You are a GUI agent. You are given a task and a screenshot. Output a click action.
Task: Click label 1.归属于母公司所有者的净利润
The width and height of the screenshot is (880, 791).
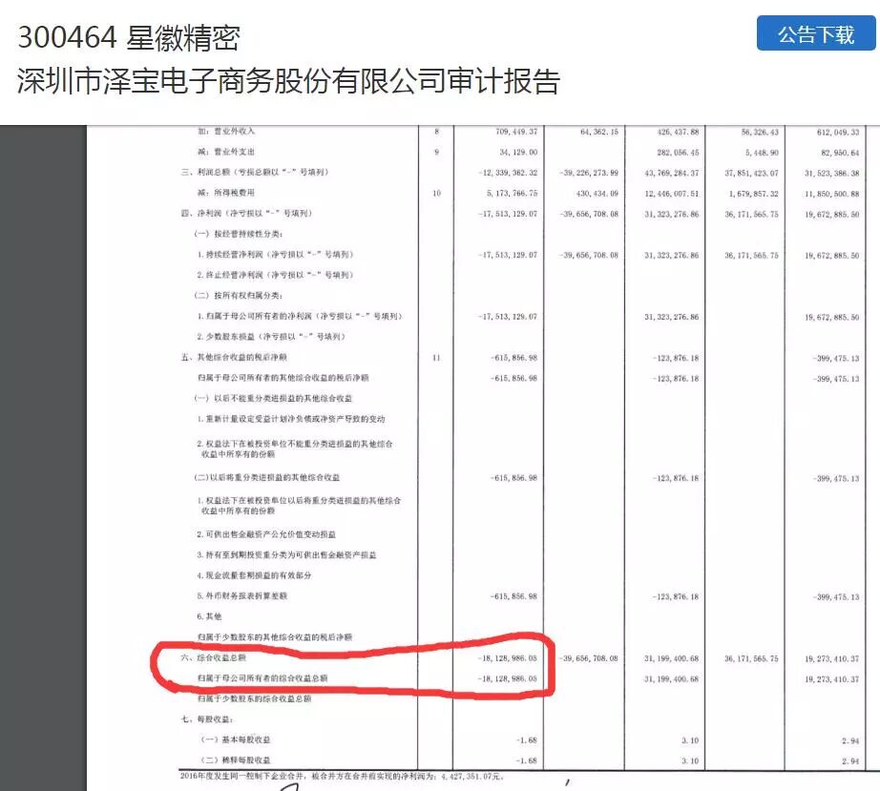pyautogui.click(x=300, y=317)
